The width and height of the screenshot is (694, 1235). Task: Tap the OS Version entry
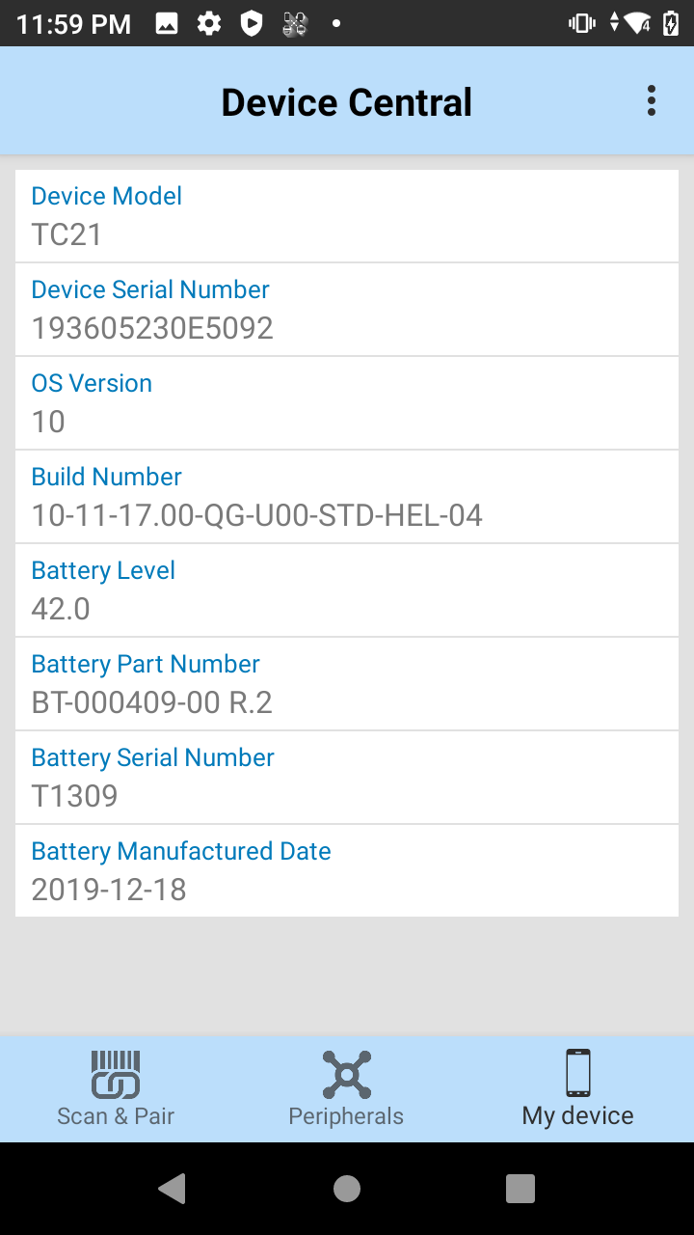347,403
